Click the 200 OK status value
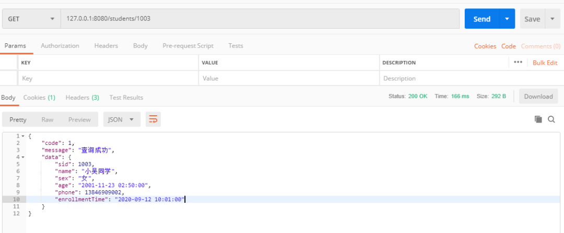564x233 pixels. tap(418, 96)
